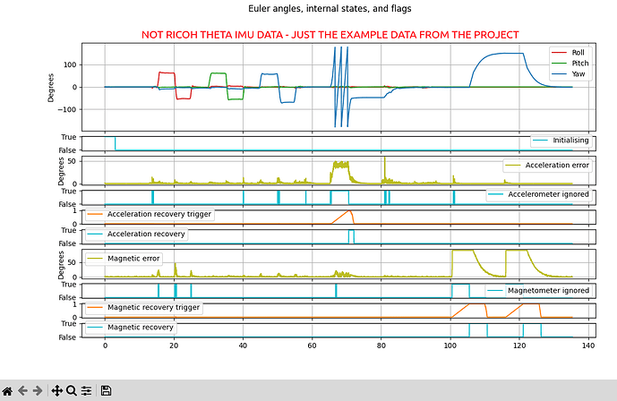Click the x-axis tick label 140
Screen dimensions: 617x401
point(588,346)
